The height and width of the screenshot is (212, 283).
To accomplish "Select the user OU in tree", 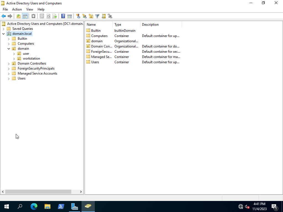I will pos(26,54).
